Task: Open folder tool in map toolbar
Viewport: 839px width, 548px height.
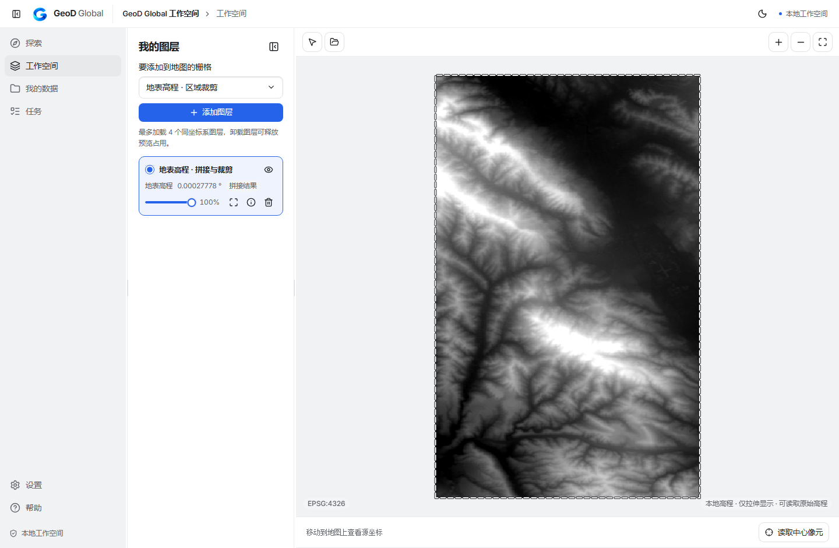Action: (334, 42)
